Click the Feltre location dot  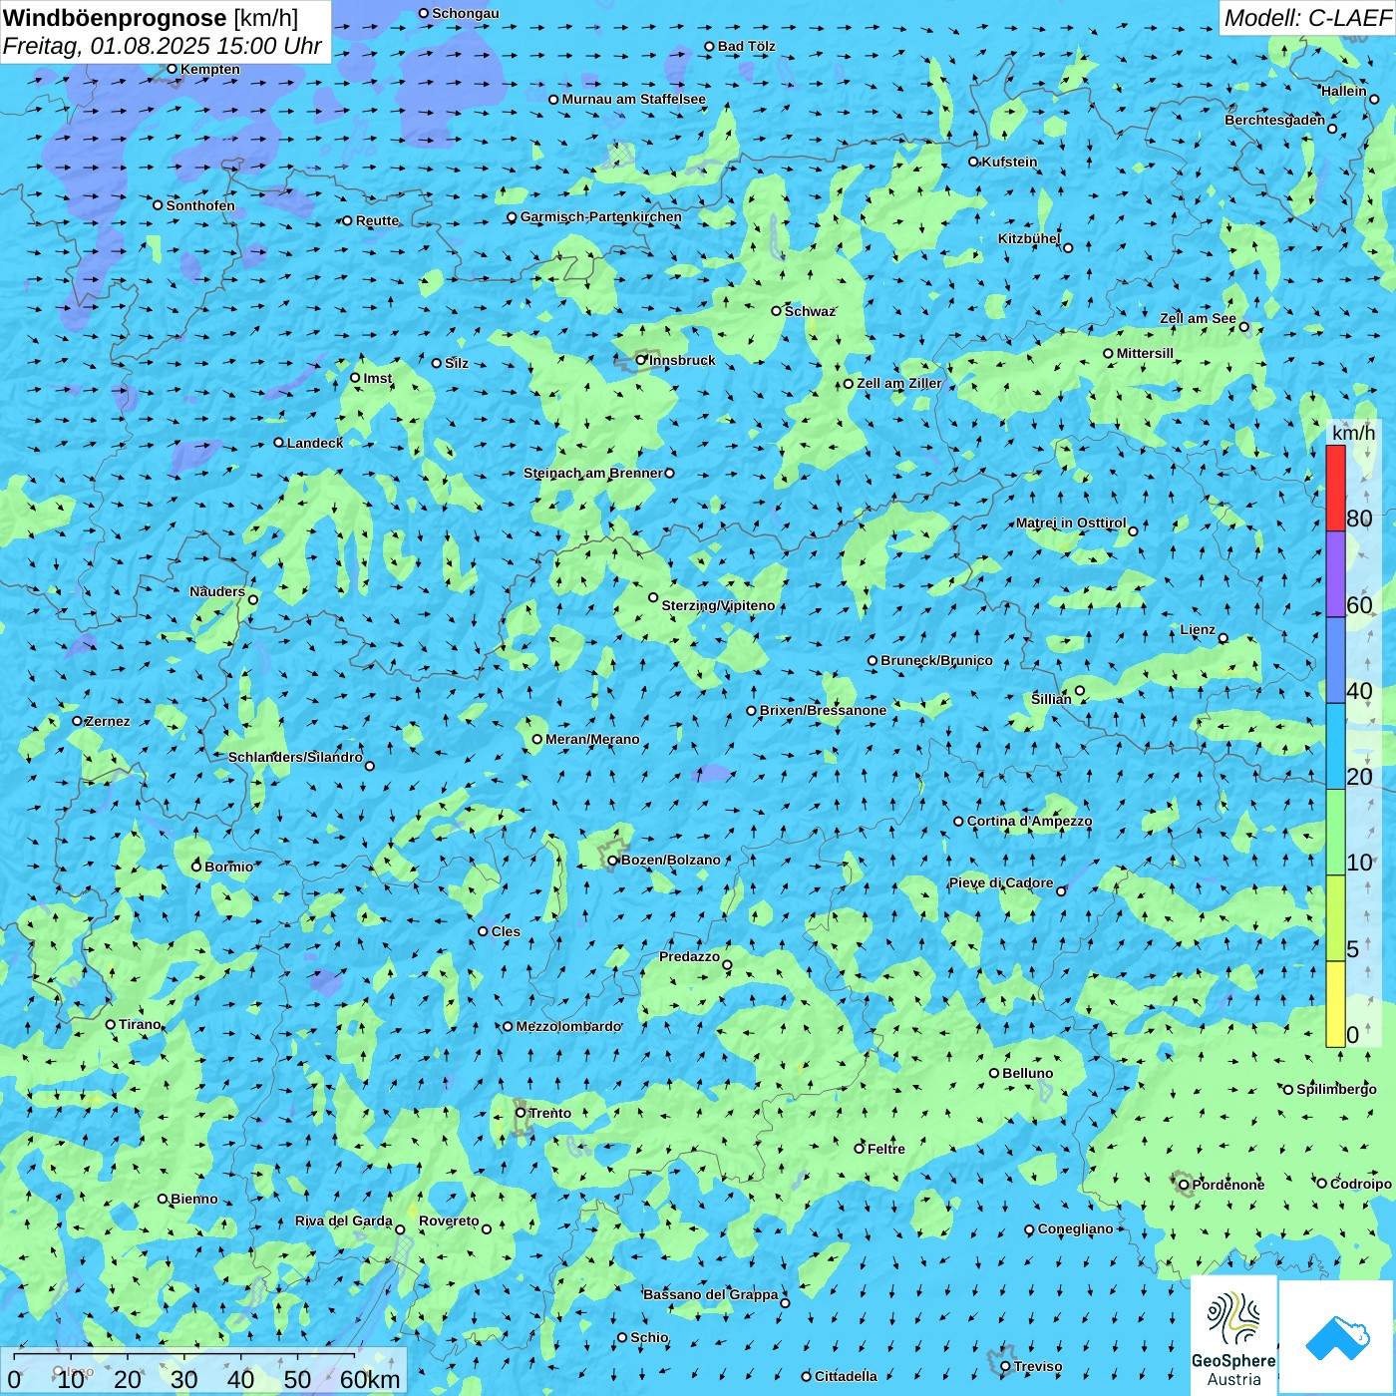point(859,1149)
